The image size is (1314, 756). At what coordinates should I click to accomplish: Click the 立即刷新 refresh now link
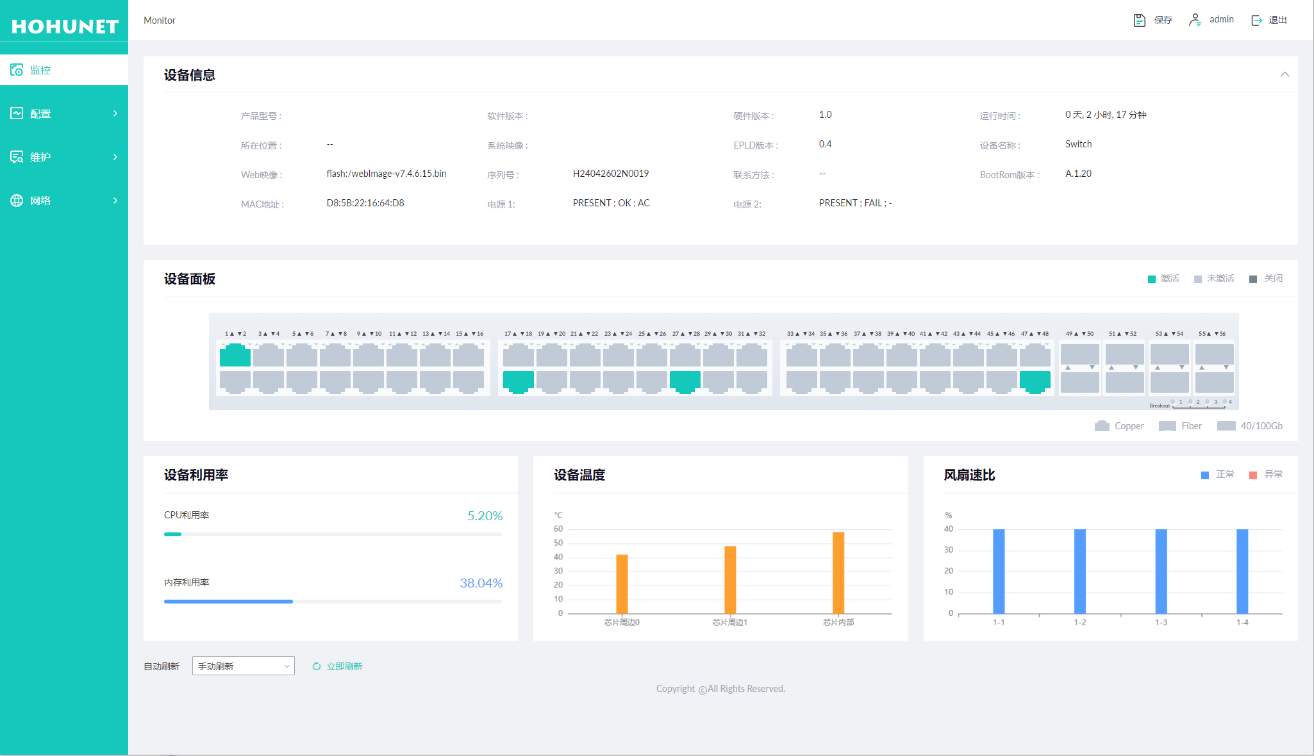(x=344, y=666)
